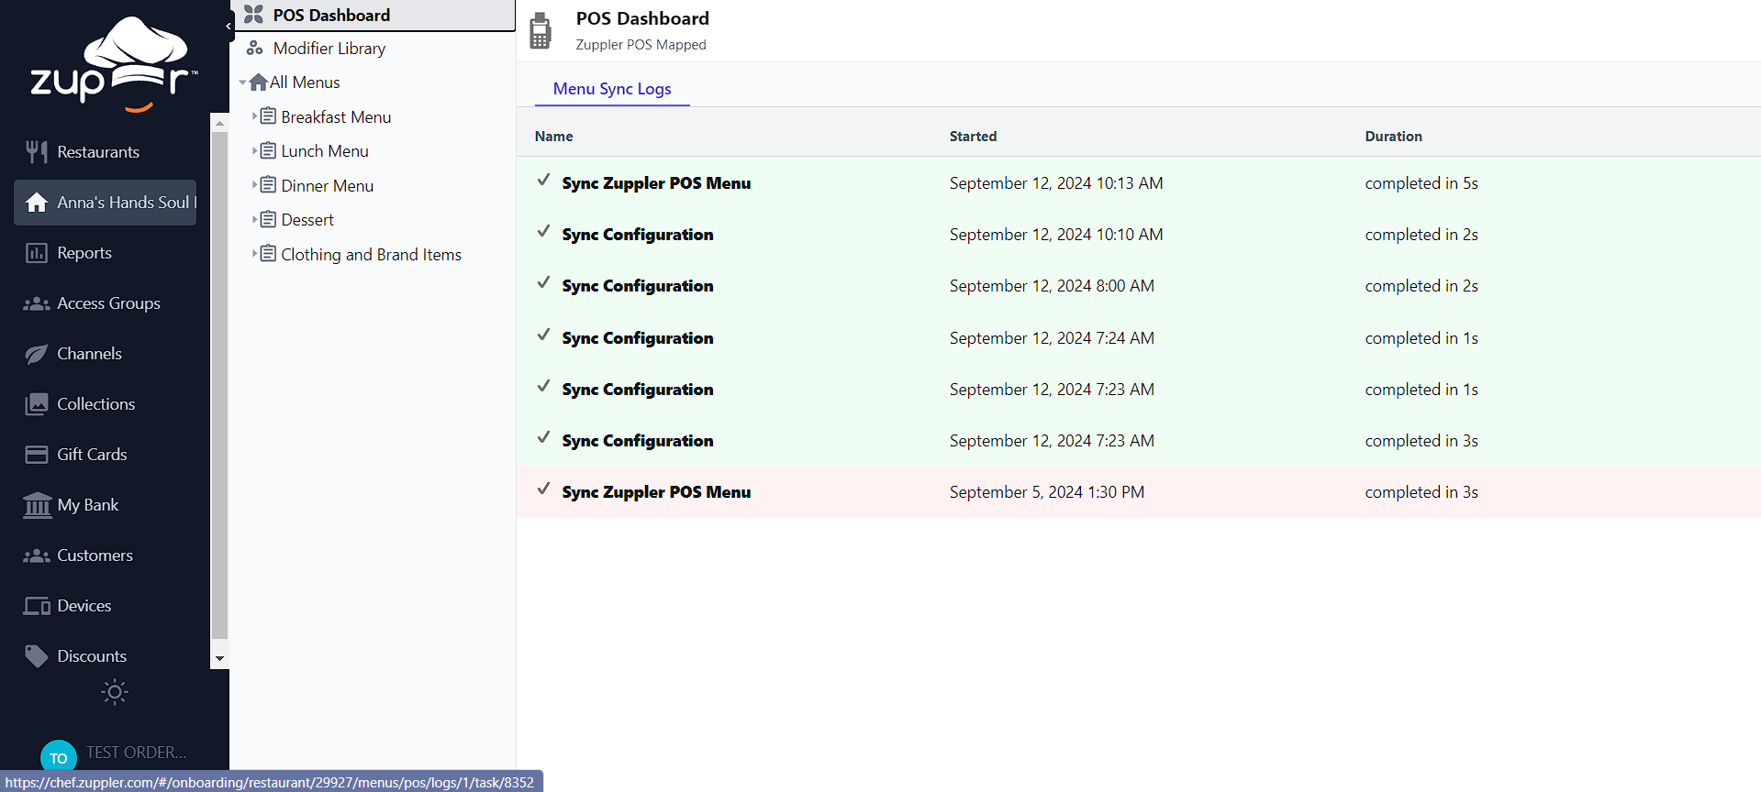The width and height of the screenshot is (1761, 792).
Task: Click the Dinner Menu list icon
Action: point(268,185)
